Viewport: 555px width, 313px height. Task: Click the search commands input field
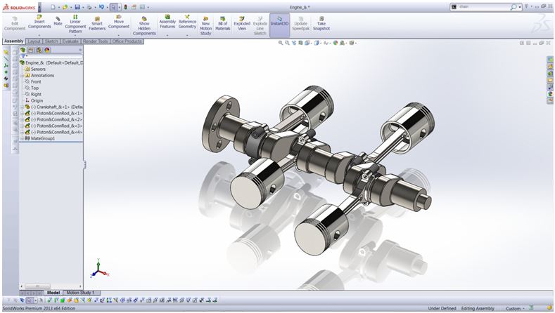click(483, 7)
